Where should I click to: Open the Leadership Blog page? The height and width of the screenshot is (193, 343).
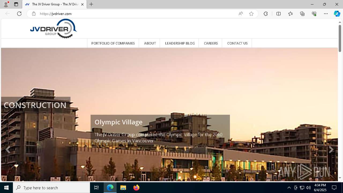[180, 43]
